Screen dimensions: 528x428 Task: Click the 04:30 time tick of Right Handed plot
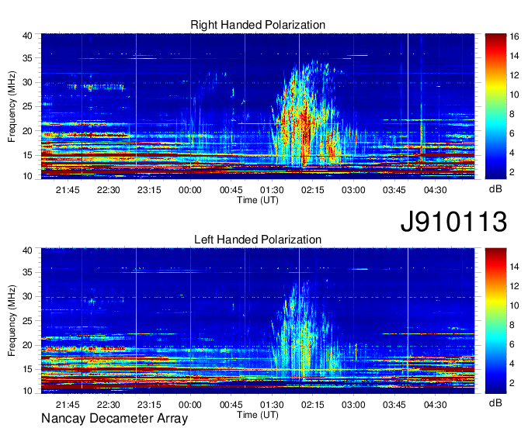coord(435,190)
